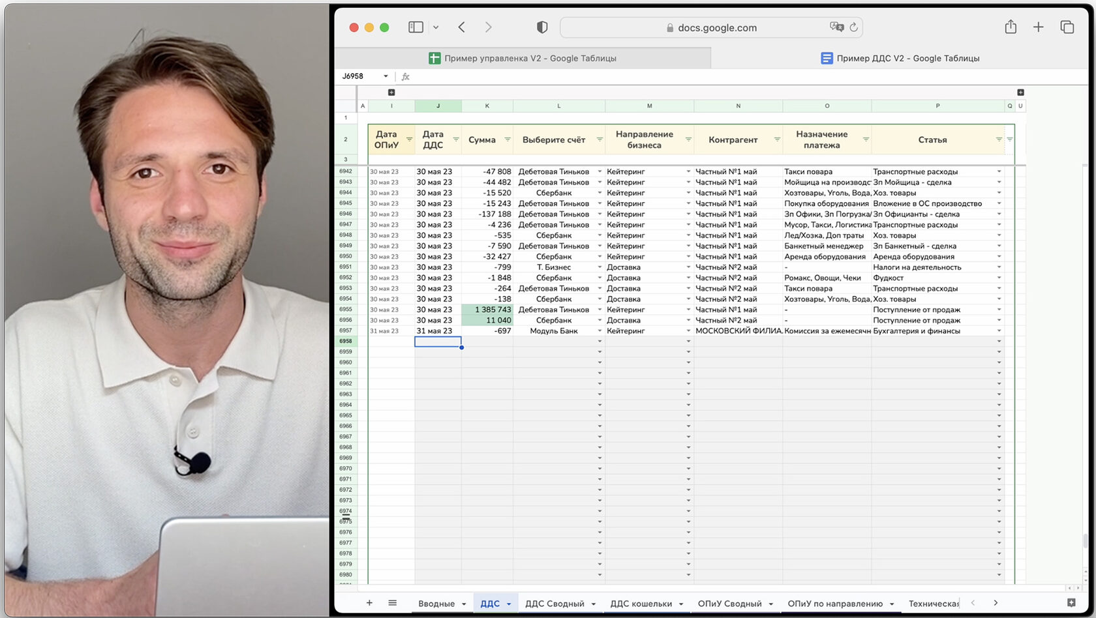
Task: Select cell with 11 040 amount
Action: click(x=487, y=320)
